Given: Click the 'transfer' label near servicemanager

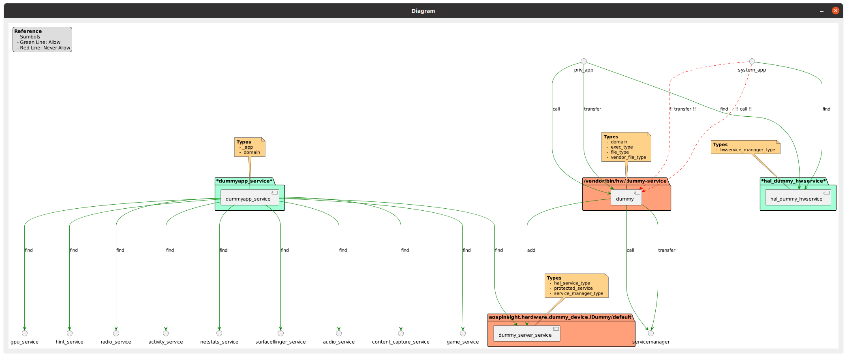Looking at the screenshot, I should [x=667, y=250].
